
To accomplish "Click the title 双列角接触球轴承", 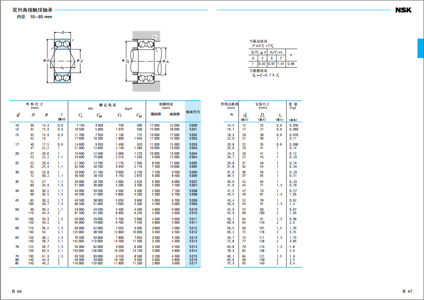I will coord(33,10).
